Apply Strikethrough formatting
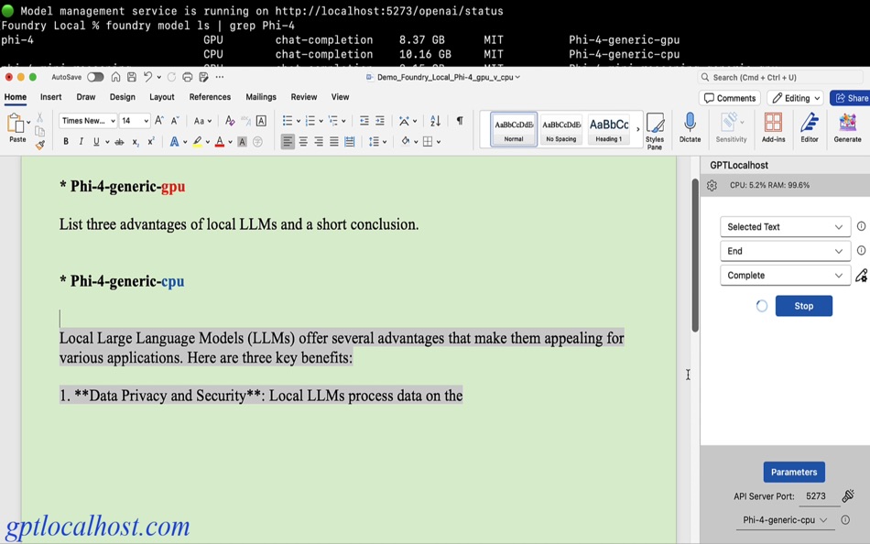Image resolution: width=870 pixels, height=544 pixels. click(x=119, y=142)
